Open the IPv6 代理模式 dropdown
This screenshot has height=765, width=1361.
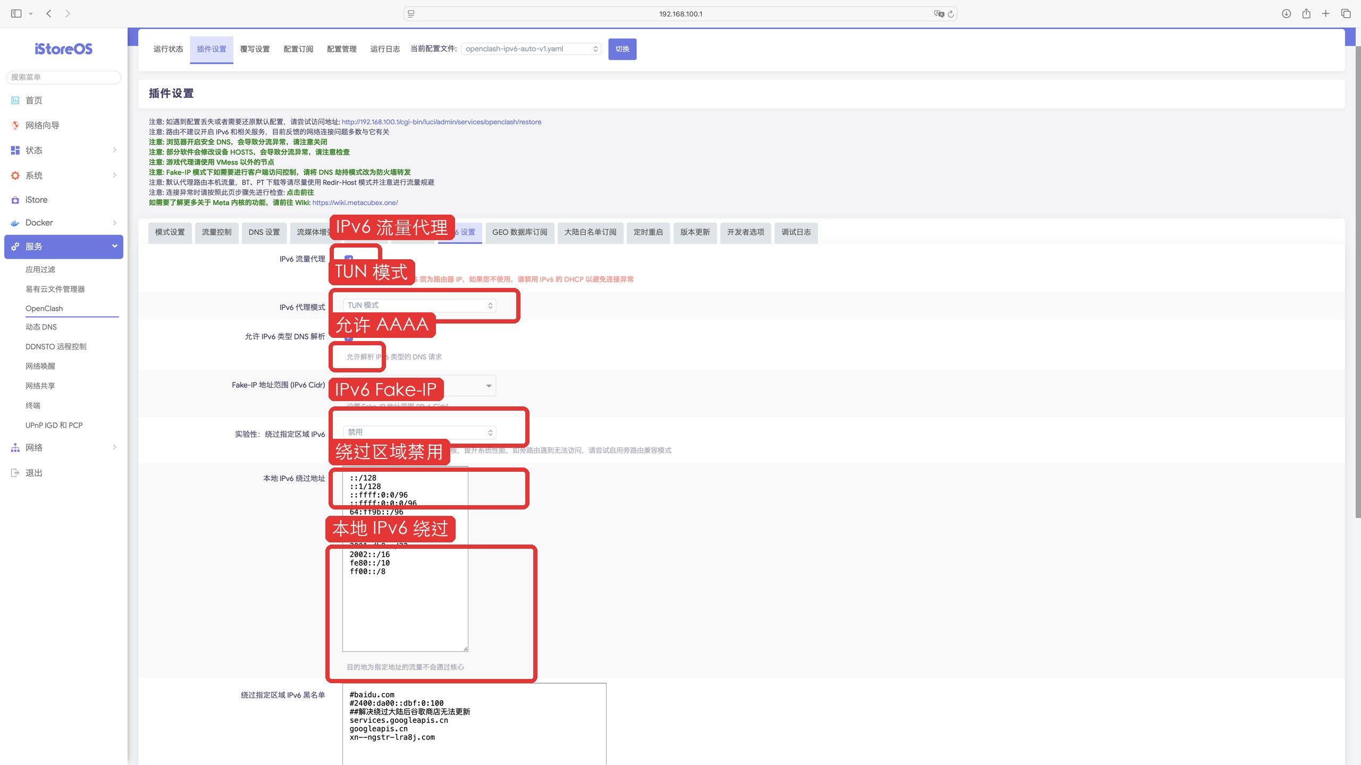[x=419, y=305]
